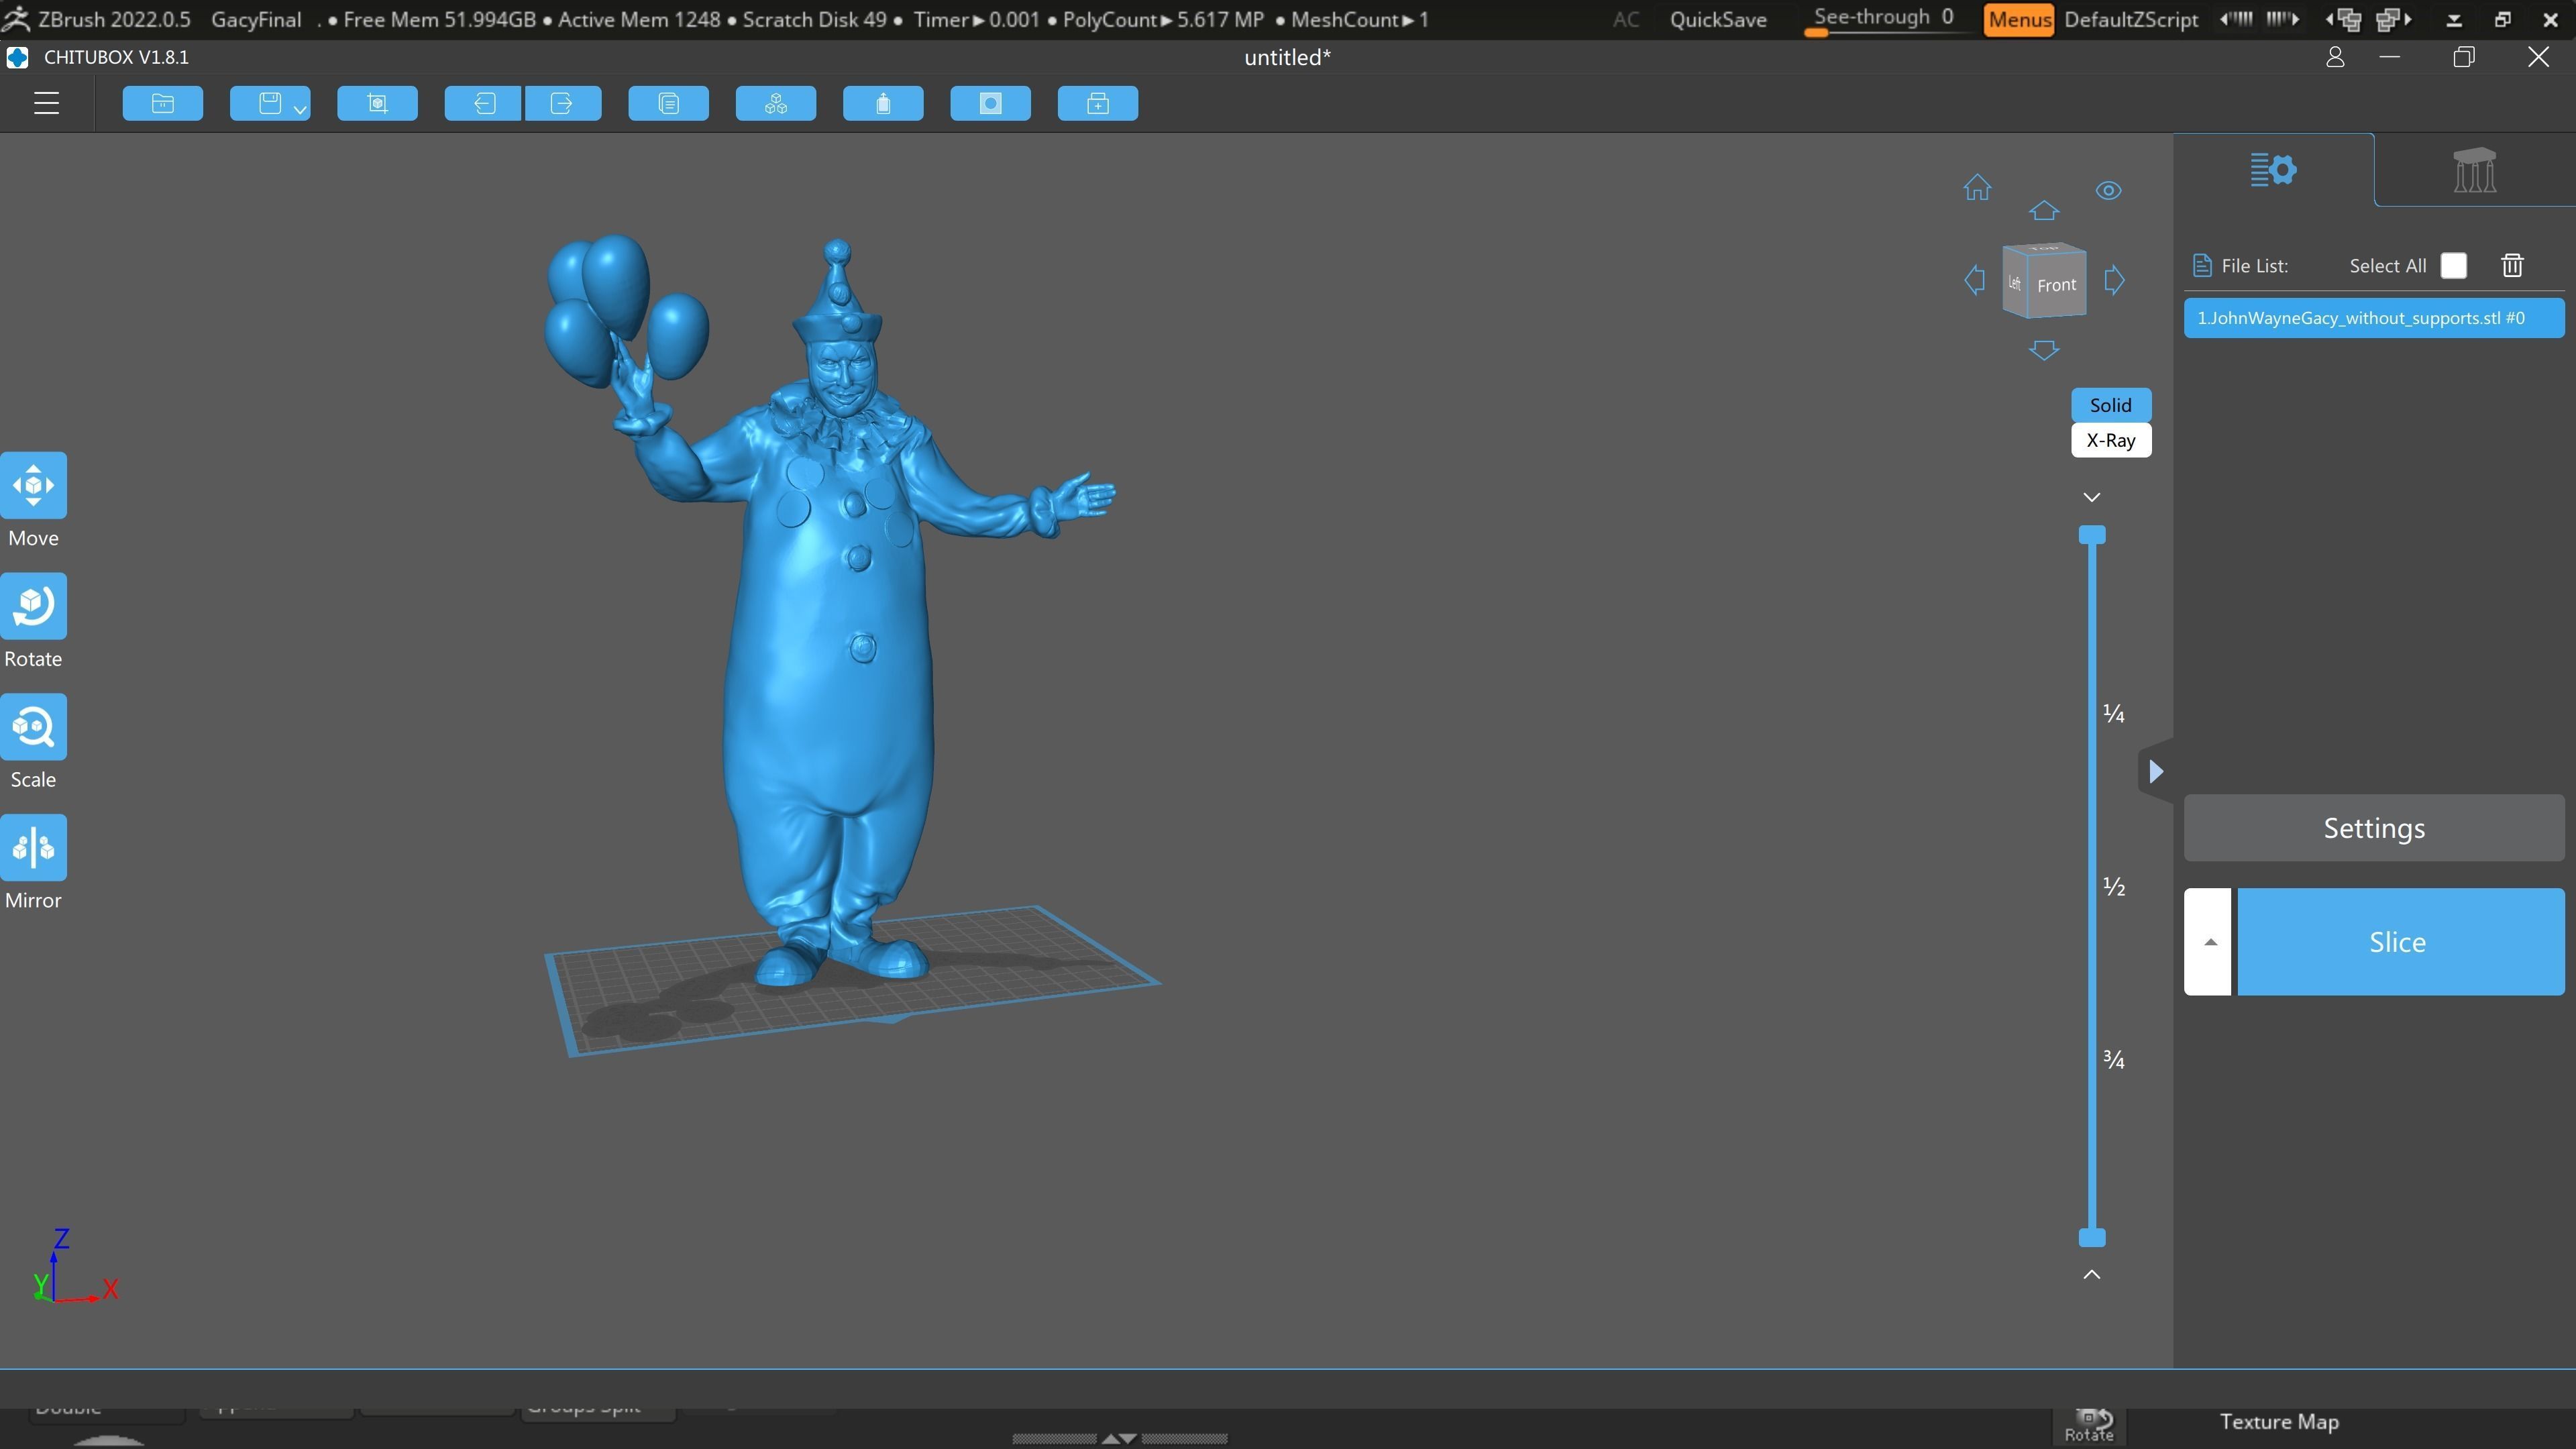
Task: Toggle the eye perspective view icon
Action: (x=2108, y=190)
